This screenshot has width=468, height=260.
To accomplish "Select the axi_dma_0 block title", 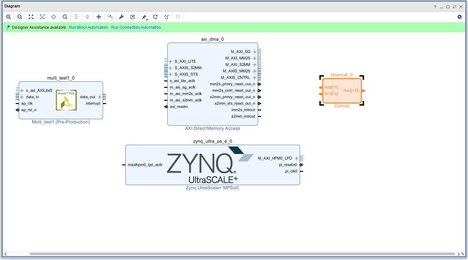I will click(x=213, y=39).
